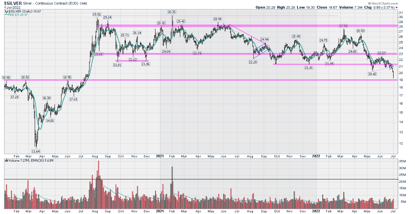Image resolution: width=415 pixels, height=214 pixels.
Task: Click the 29.92 high price callout
Action: point(97,14)
